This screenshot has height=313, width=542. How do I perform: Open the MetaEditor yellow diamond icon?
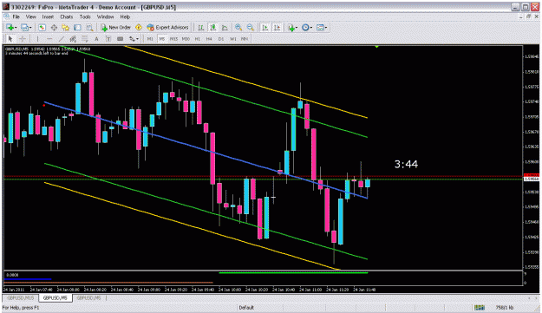tap(139, 27)
